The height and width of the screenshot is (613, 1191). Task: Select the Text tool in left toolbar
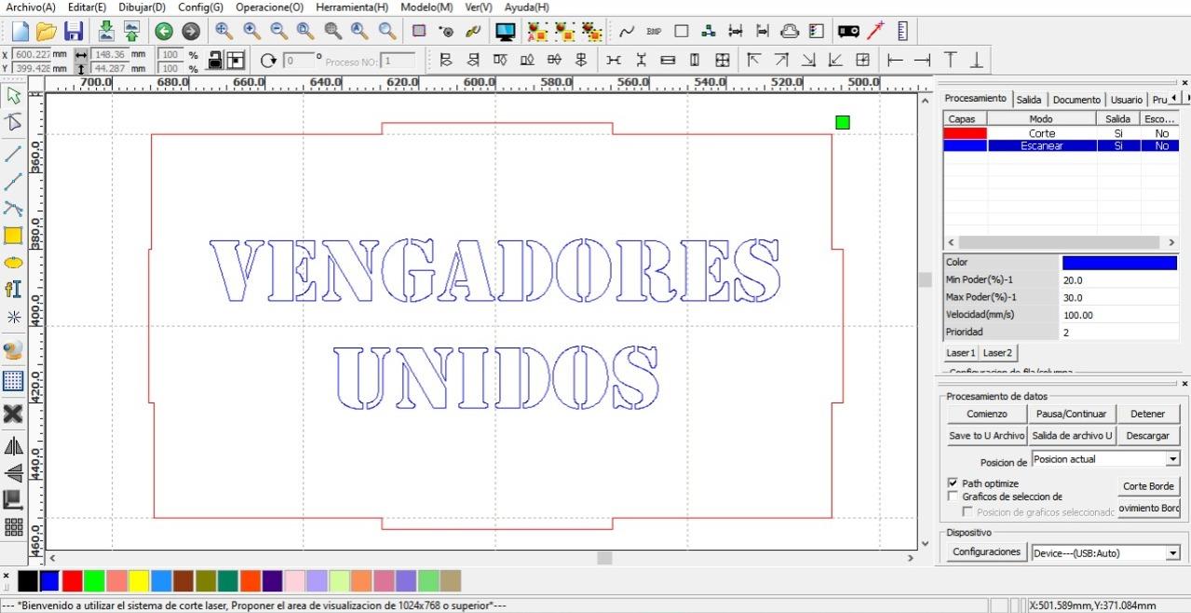click(13, 290)
